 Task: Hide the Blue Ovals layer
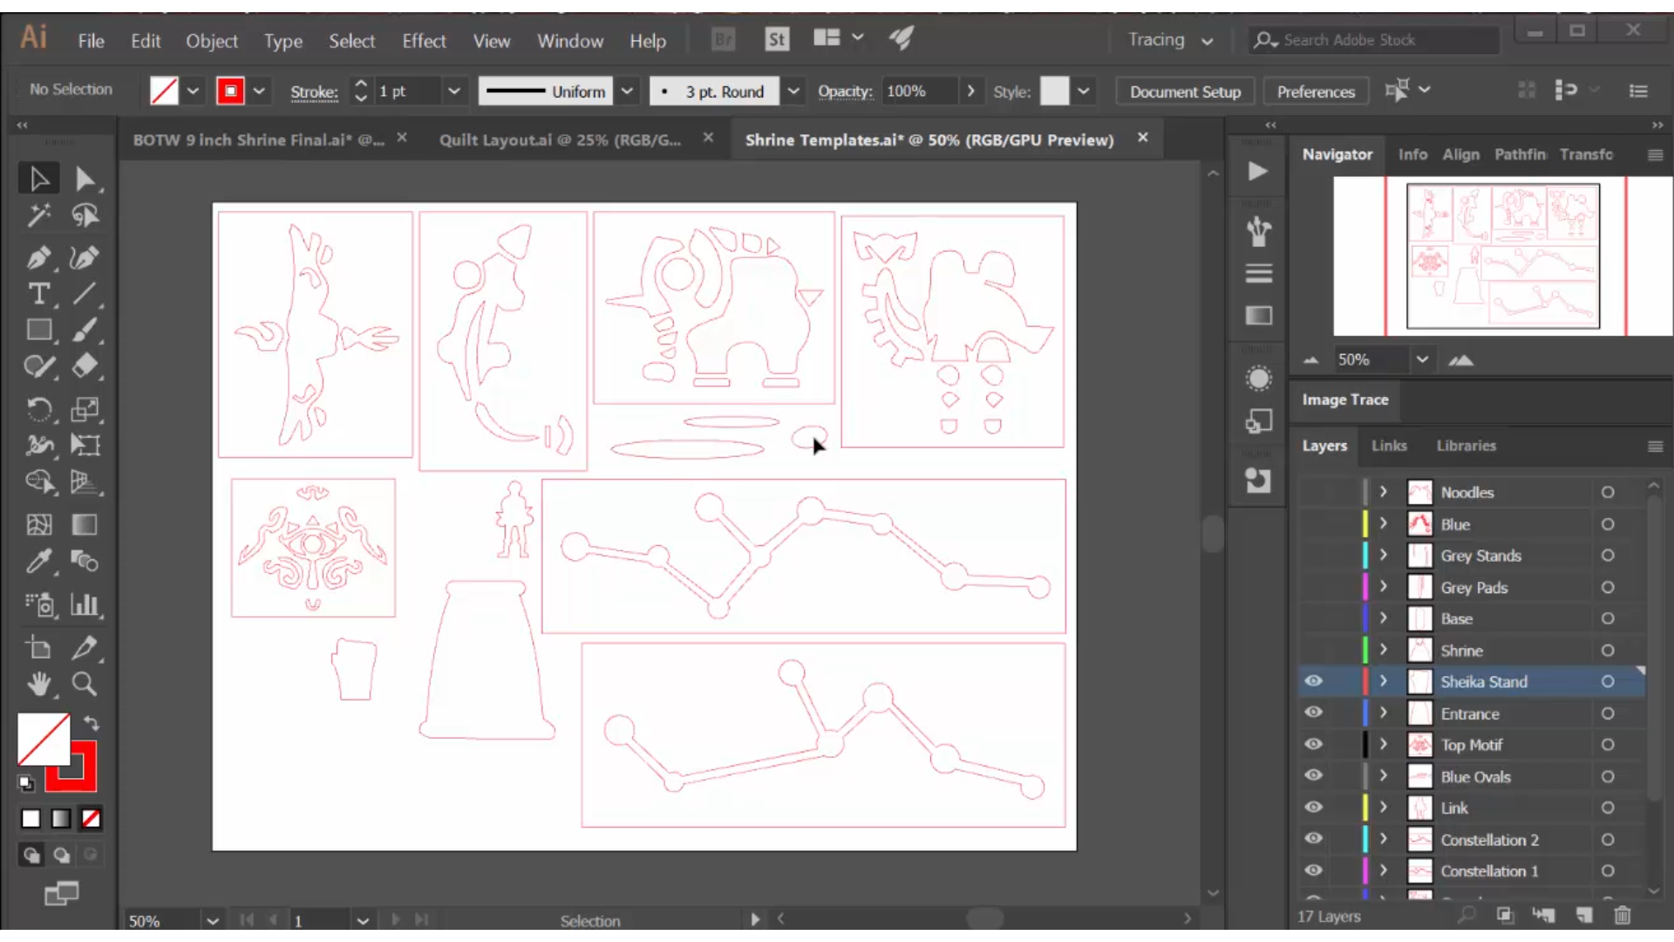coord(1313,775)
